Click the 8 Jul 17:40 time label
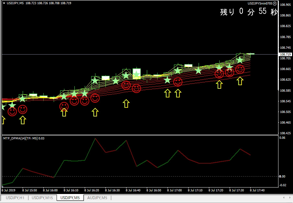 pos(257,190)
